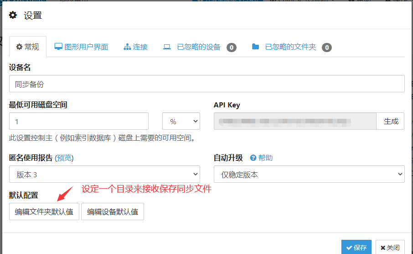
Task: Click the laptop icon for 已忽略的设备
Action: (167, 47)
